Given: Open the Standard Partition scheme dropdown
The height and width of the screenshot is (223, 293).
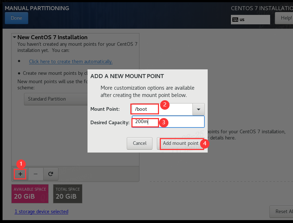Looking at the screenshot, I should click(x=56, y=99).
